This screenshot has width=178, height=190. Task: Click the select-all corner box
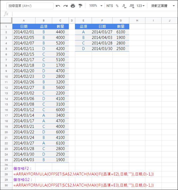tap(6, 20)
